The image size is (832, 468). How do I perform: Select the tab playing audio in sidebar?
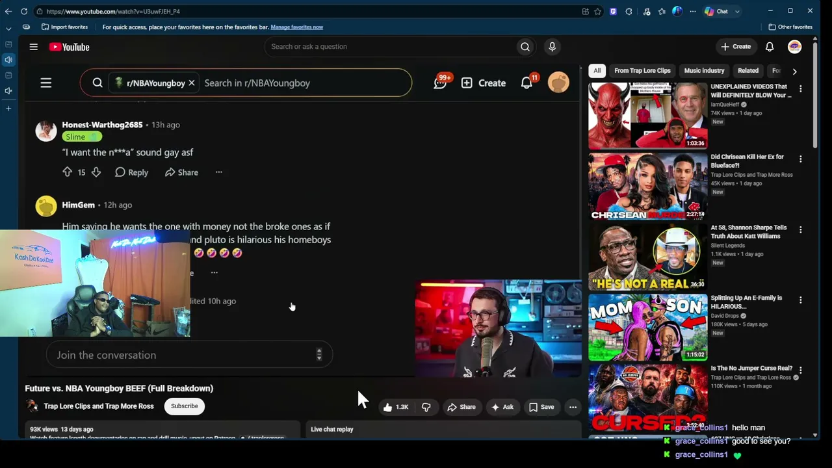pyautogui.click(x=8, y=60)
